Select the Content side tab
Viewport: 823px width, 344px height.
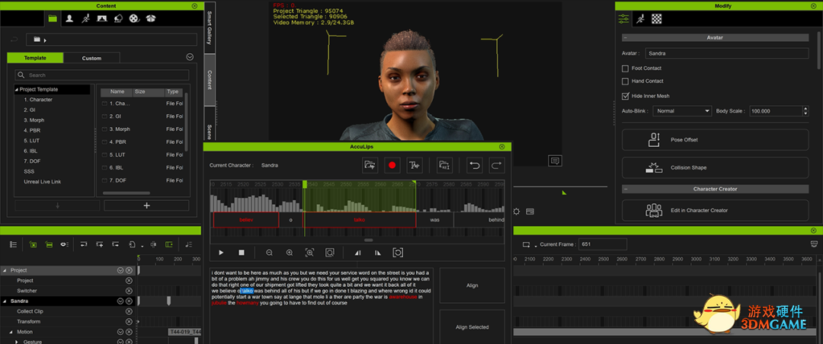[210, 80]
